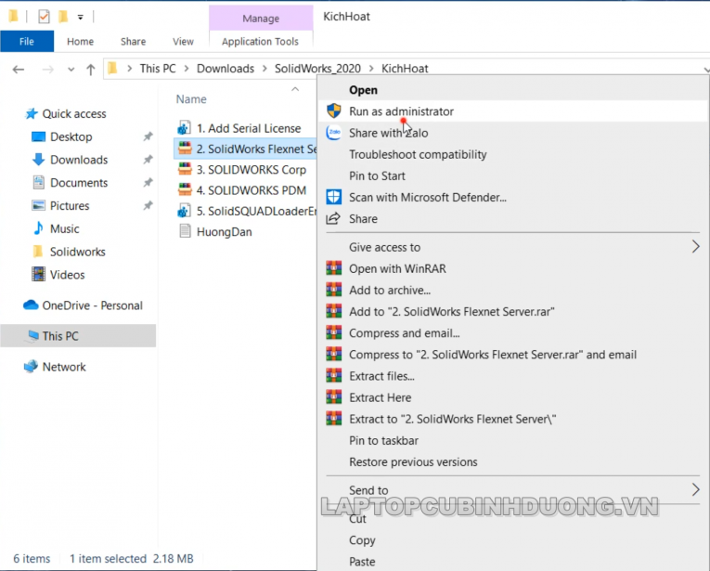Open Documents in navigation pane
Image resolution: width=710 pixels, height=571 pixels.
(x=78, y=183)
